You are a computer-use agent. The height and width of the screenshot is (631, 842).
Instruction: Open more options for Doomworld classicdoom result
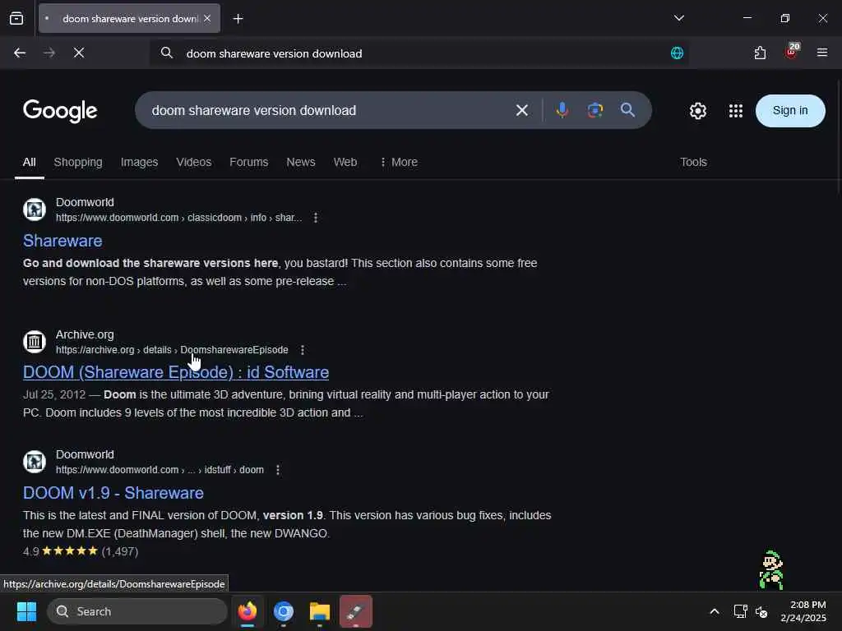316,218
